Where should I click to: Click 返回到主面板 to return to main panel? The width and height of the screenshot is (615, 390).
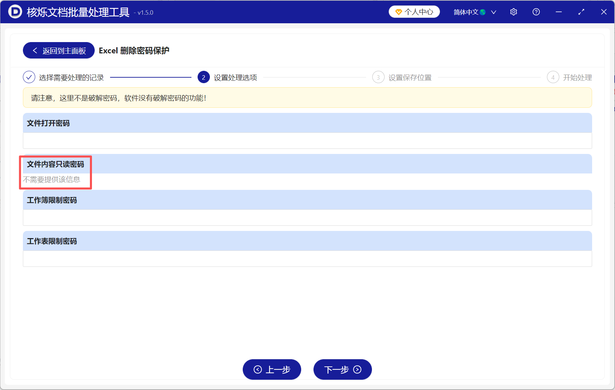(58, 50)
